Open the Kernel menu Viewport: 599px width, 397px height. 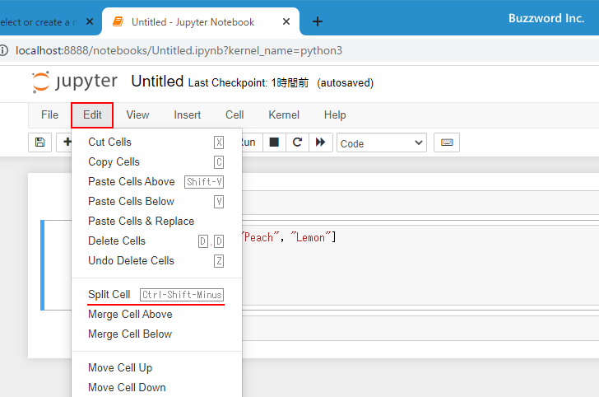click(x=284, y=114)
